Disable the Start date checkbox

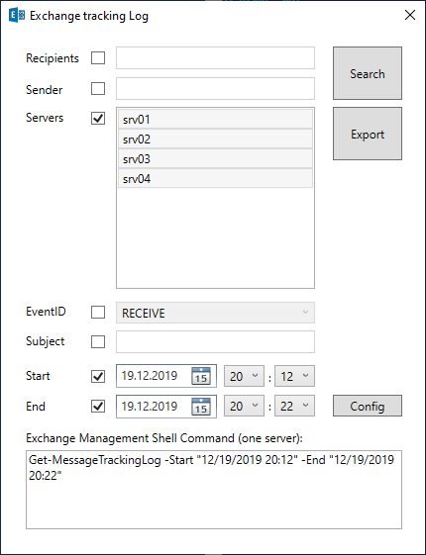point(98,377)
